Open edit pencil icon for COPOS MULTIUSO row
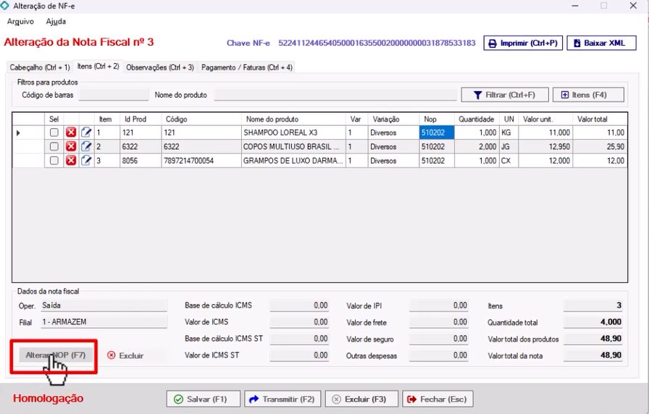 click(86, 146)
